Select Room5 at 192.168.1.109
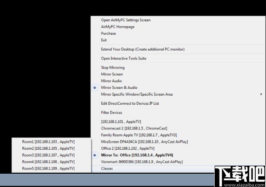The image size is (266, 187). (x=48, y=169)
